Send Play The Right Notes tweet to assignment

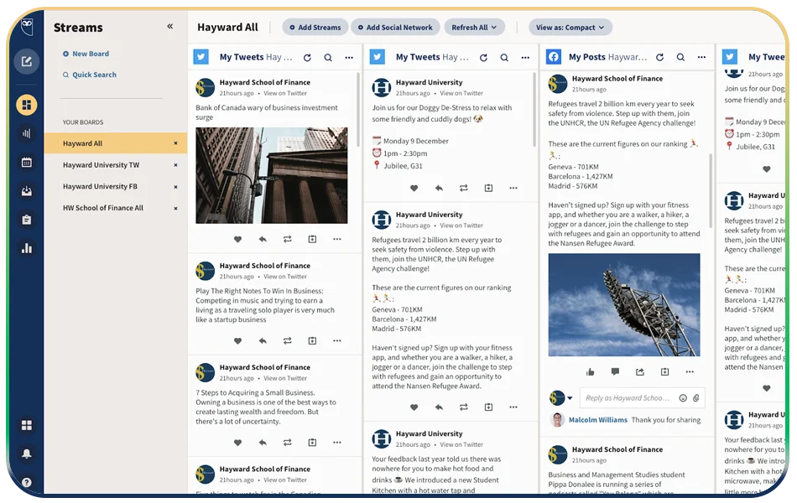312,340
